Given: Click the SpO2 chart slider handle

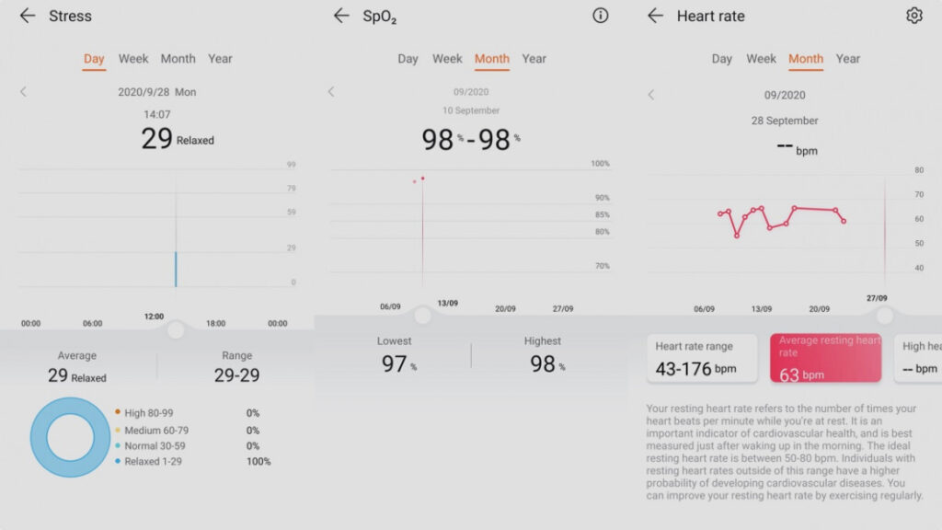Looking at the screenshot, I should pos(422,316).
